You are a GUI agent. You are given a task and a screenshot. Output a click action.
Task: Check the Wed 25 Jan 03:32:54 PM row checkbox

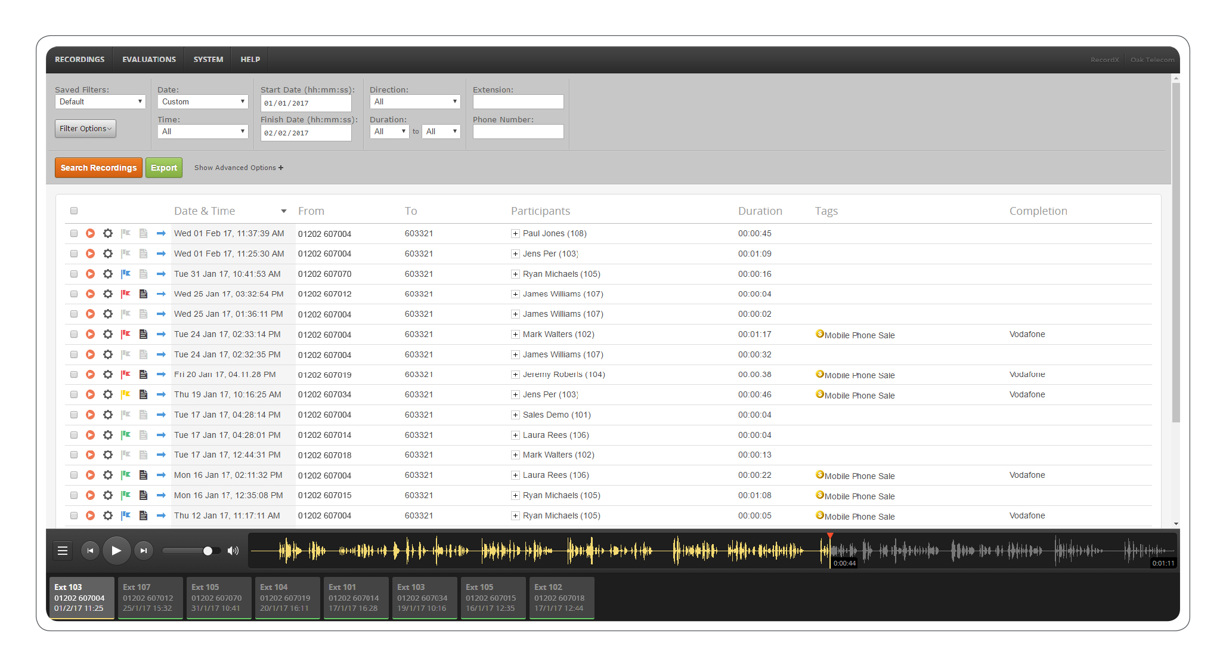pyautogui.click(x=74, y=294)
